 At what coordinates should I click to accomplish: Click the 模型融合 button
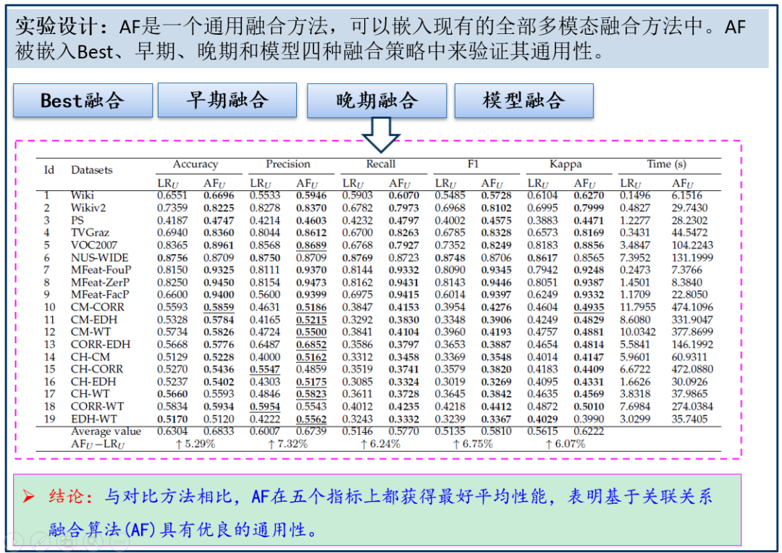click(x=524, y=100)
